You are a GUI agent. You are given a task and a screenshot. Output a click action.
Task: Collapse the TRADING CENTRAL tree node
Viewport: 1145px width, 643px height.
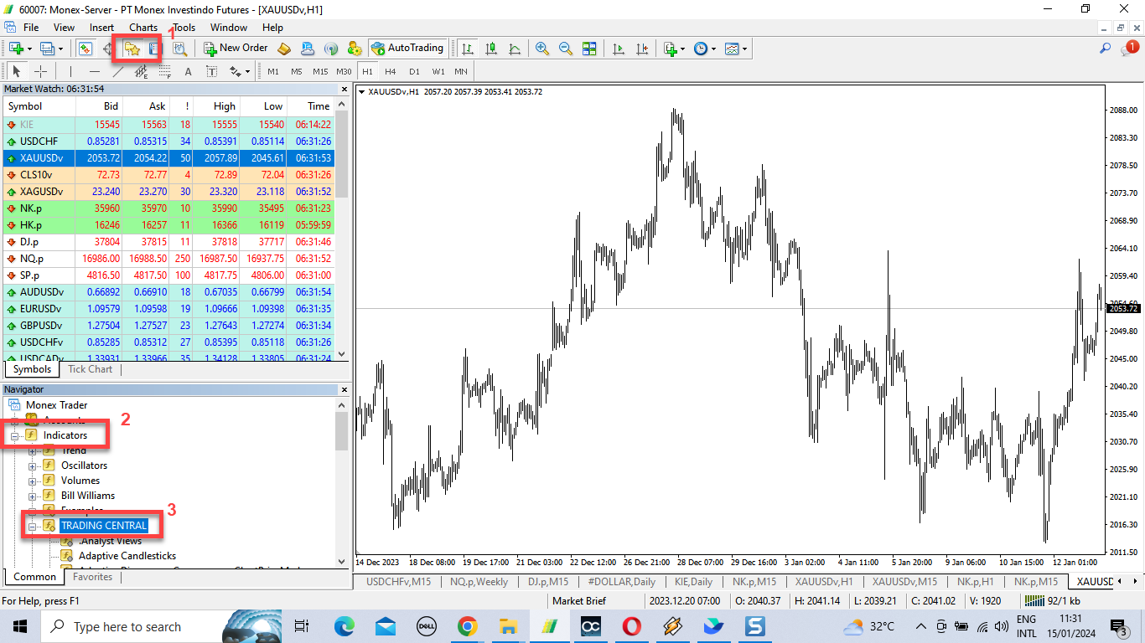click(x=33, y=526)
